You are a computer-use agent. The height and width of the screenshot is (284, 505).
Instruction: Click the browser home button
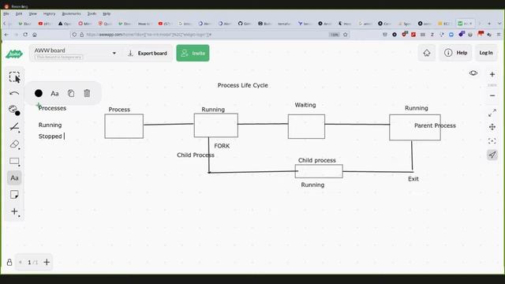(35, 35)
